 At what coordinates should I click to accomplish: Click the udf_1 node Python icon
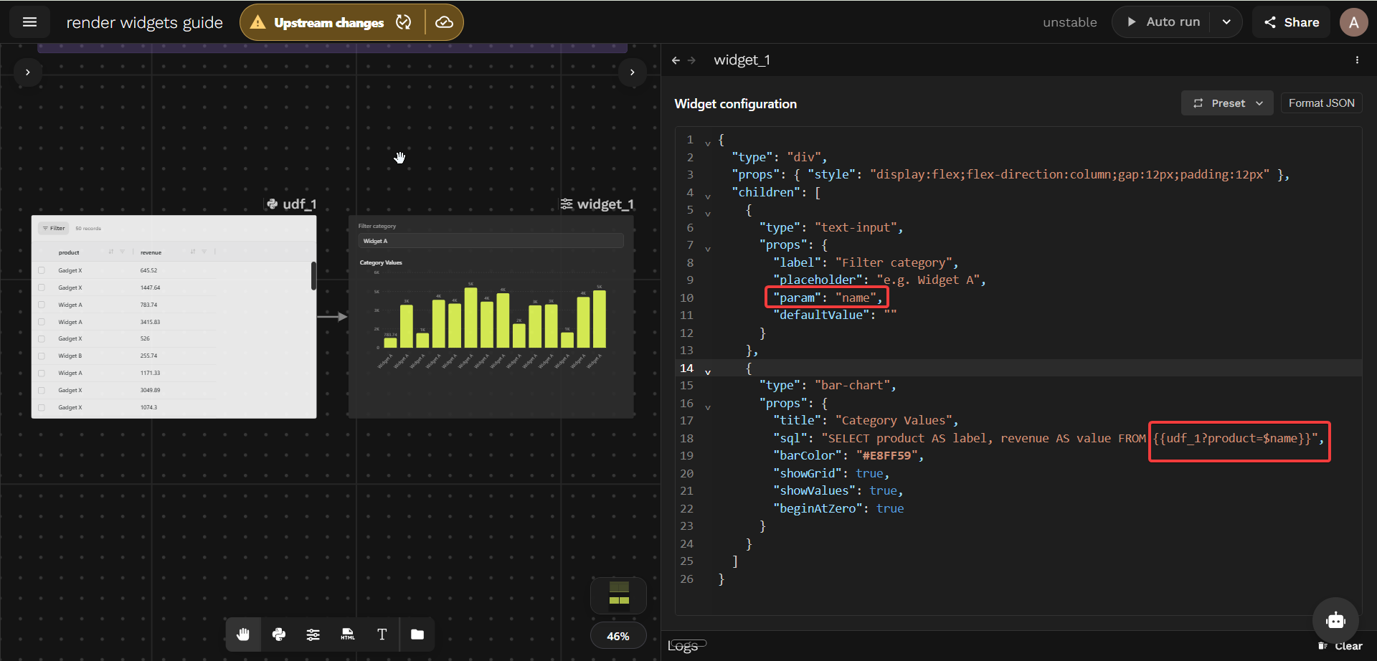[273, 204]
